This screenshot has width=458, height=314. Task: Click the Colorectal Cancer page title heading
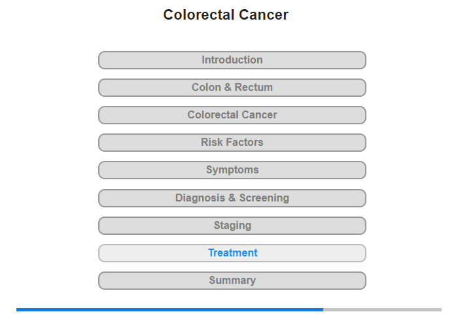pos(226,14)
